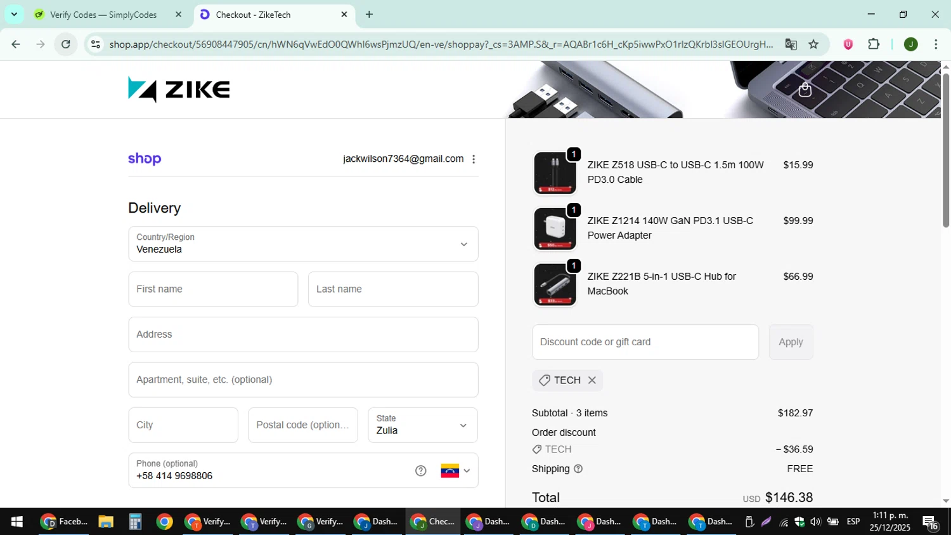Screen dimensions: 951x535
Task: Click ZIKE Z221B USB-C hub thumbnail
Action: pos(555,284)
